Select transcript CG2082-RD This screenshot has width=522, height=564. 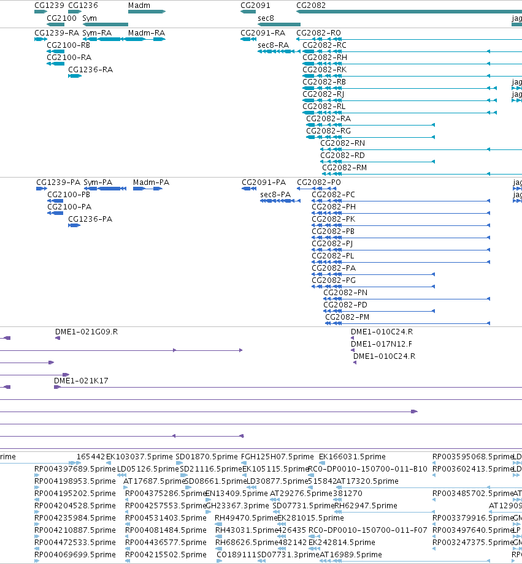343,155
